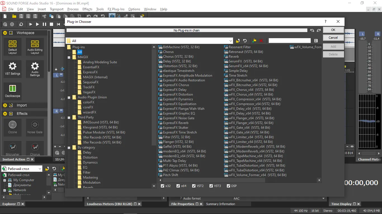Switch to the Summary Information tab
Image resolution: width=382 pixels, height=214 pixels.
220,204
